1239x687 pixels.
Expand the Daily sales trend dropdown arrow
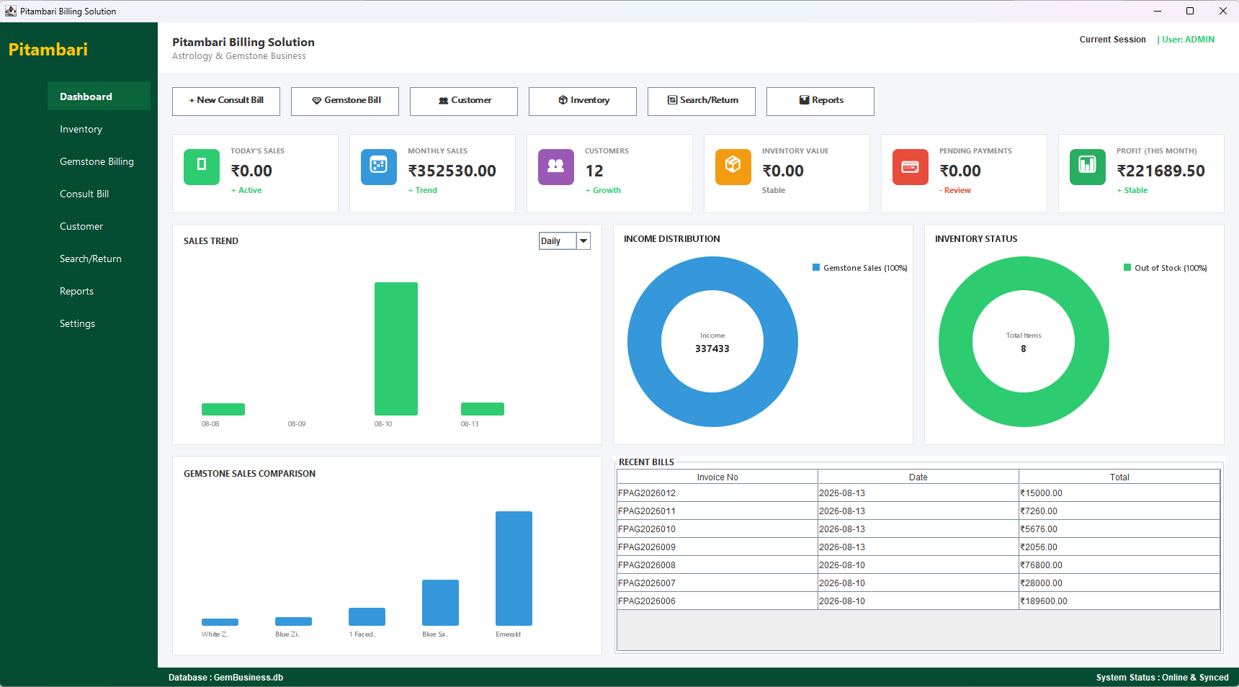(583, 241)
